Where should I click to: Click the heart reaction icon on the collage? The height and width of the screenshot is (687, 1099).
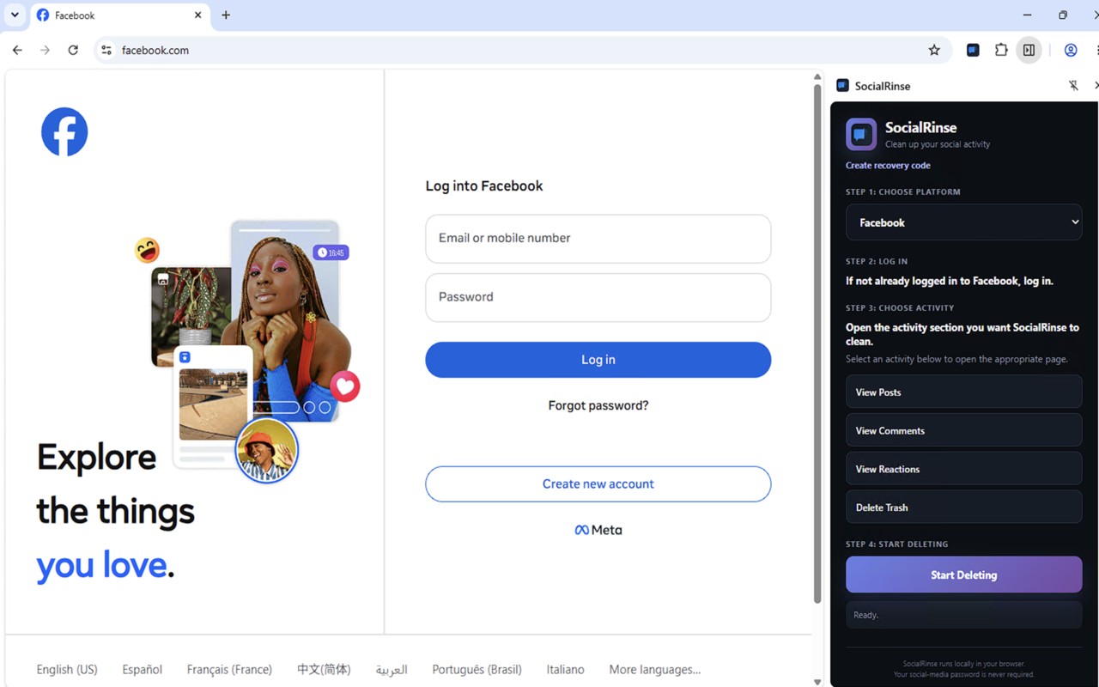coord(345,386)
